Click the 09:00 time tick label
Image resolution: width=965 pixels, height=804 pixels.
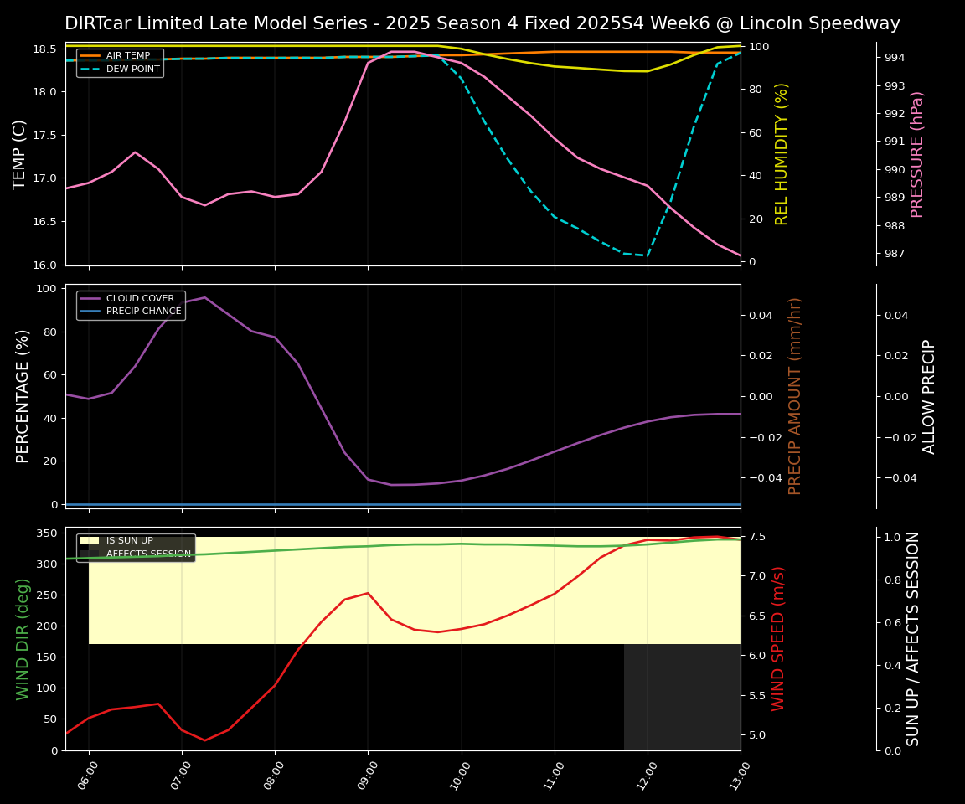[367, 775]
